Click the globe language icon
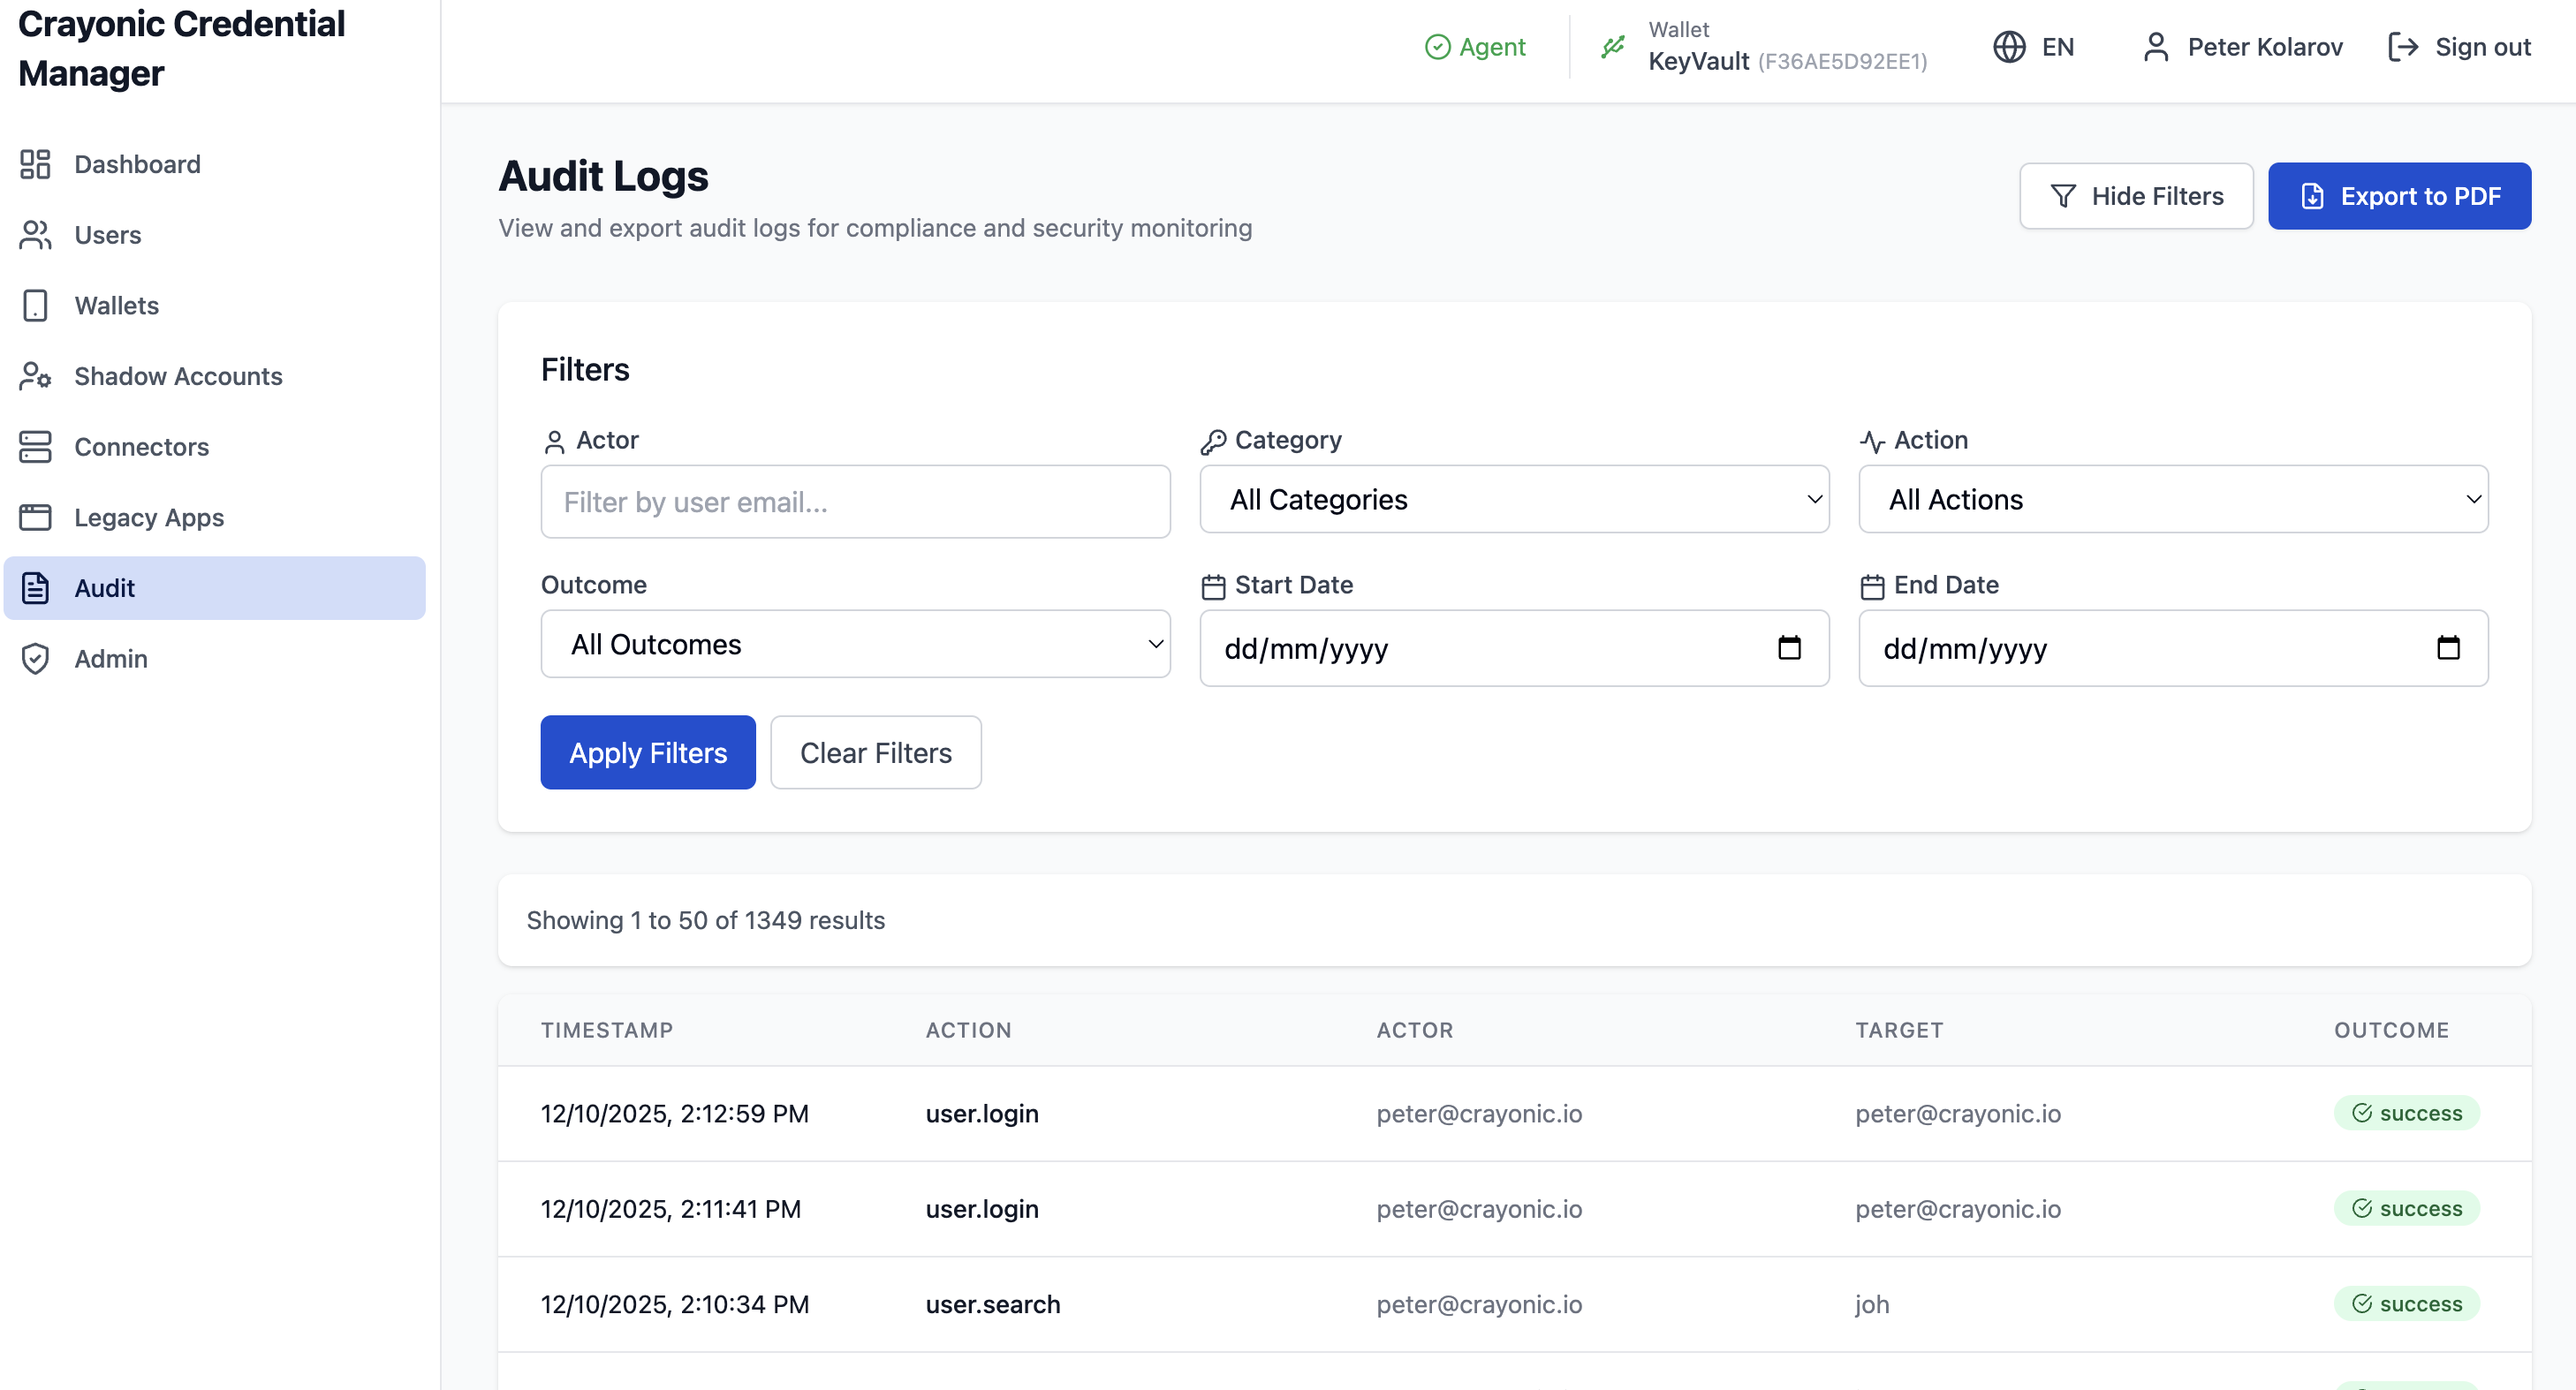2576x1390 pixels. coord(2009,47)
